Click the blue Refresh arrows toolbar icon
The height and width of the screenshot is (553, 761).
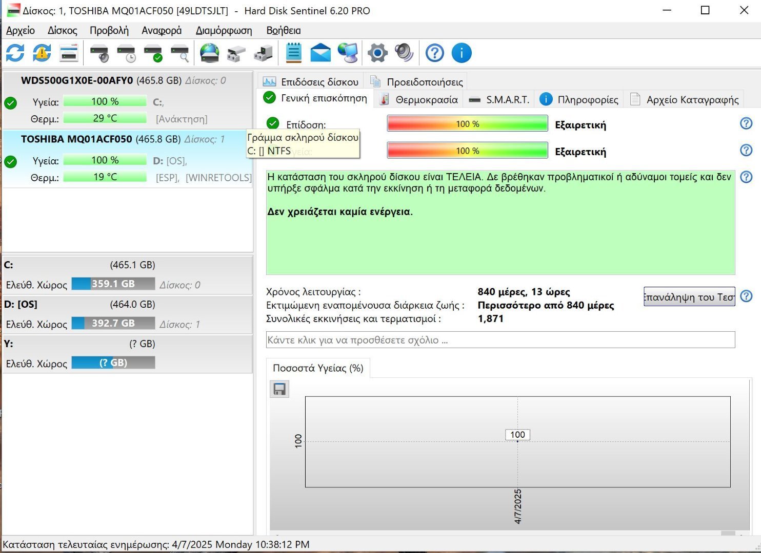click(x=15, y=53)
